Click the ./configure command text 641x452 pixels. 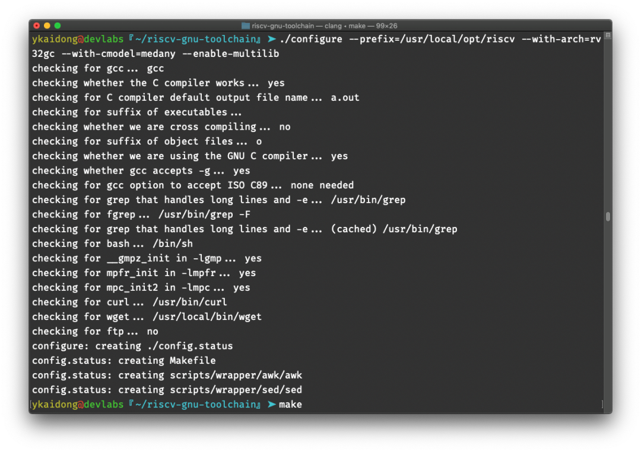click(x=311, y=39)
